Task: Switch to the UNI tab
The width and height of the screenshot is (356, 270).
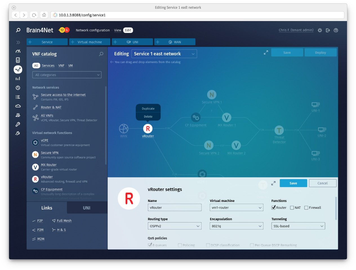Action: pyautogui.click(x=87, y=208)
